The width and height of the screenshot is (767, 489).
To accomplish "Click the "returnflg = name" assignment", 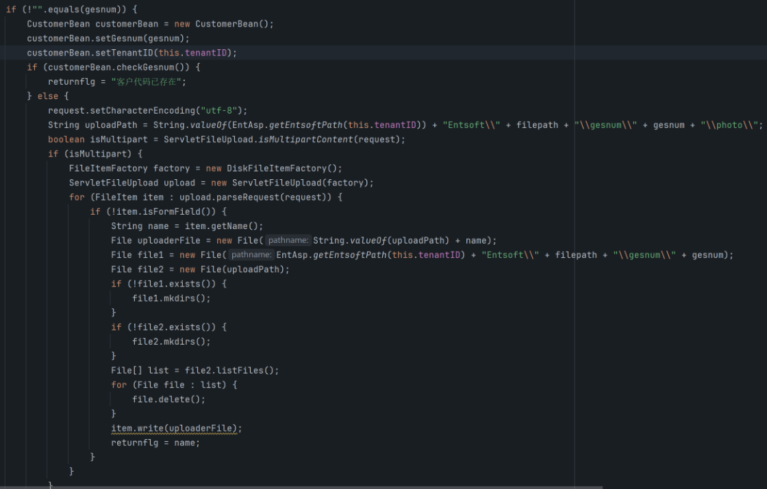I will coord(155,442).
